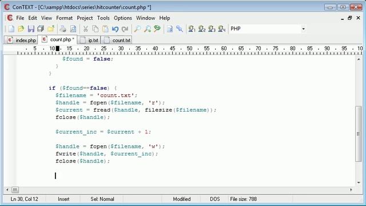
Task: Run user command 4 icon
Action: tap(221, 29)
